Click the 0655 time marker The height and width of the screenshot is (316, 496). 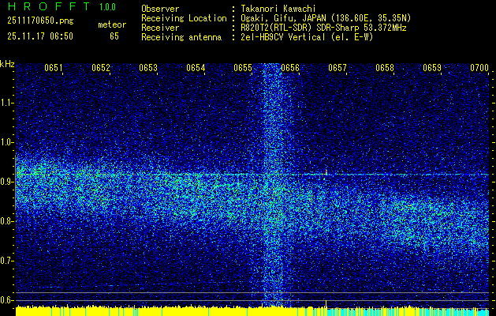pos(243,68)
